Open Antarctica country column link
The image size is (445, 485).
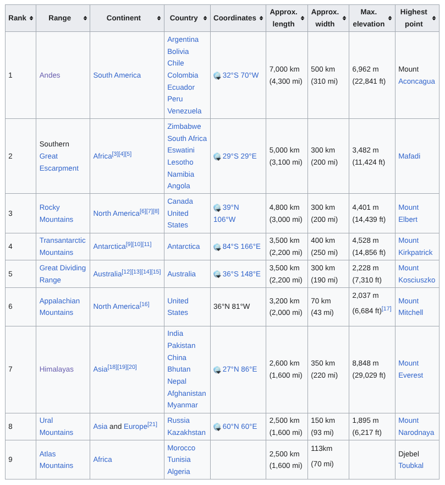tap(184, 247)
